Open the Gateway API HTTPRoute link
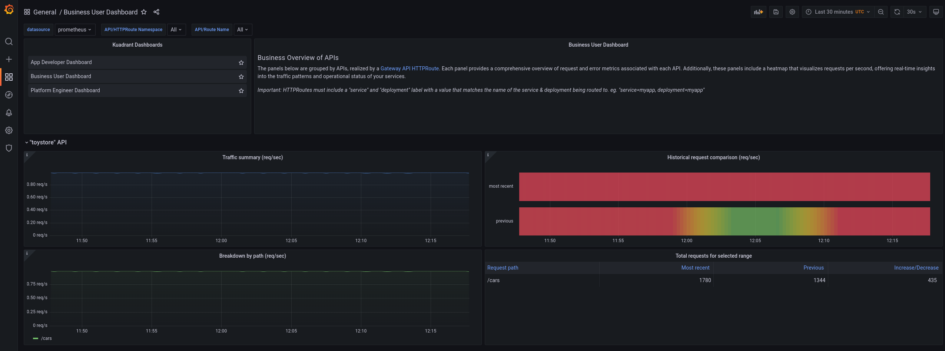The width and height of the screenshot is (945, 351). pyautogui.click(x=409, y=68)
